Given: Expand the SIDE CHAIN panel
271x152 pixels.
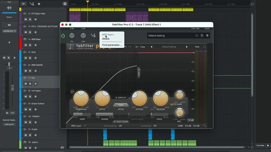Looking at the screenshot, I should [x=121, y=122].
